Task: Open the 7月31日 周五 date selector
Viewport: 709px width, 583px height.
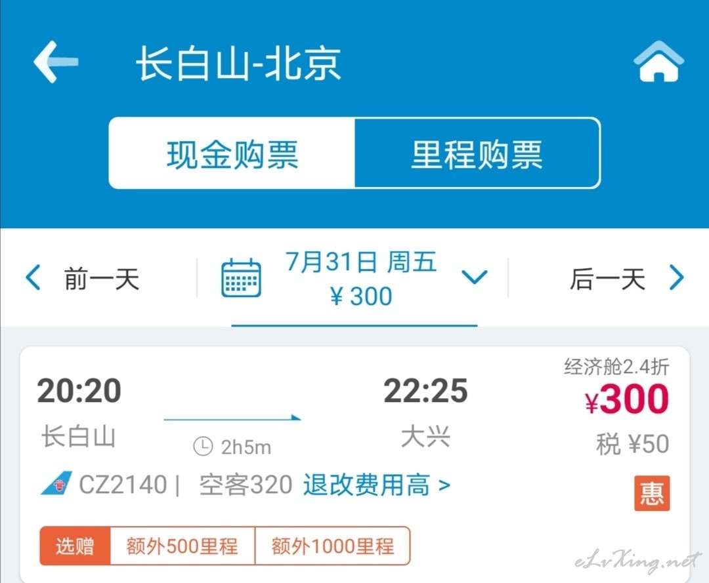Action: tap(361, 262)
